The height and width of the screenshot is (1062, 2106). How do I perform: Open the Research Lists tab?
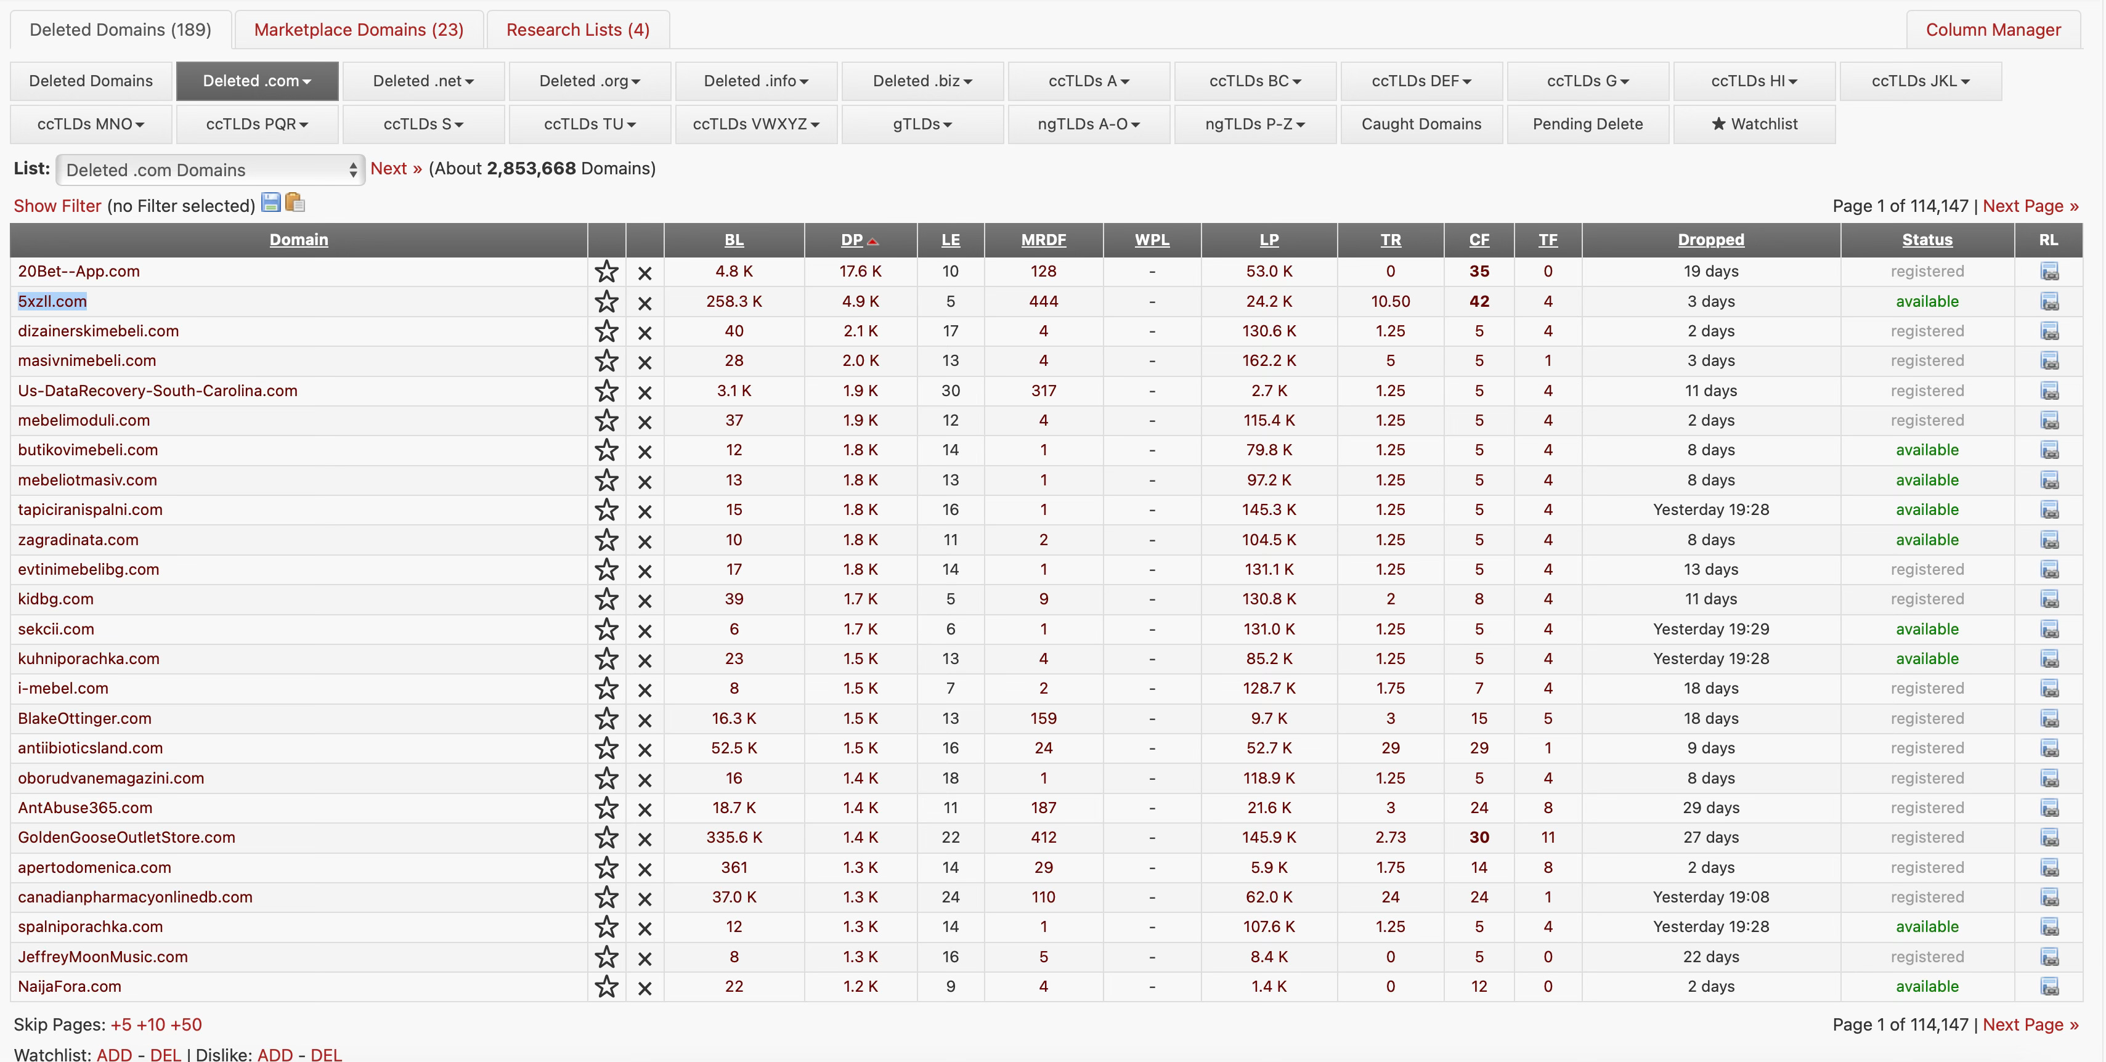577,30
